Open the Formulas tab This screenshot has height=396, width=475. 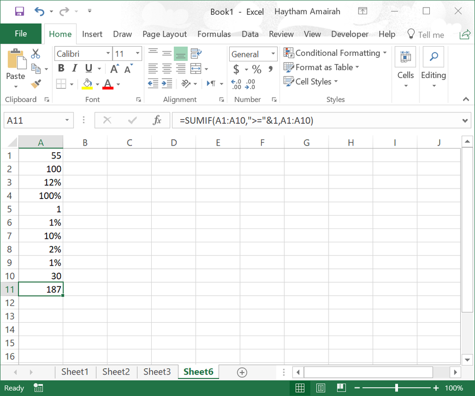pyautogui.click(x=214, y=34)
